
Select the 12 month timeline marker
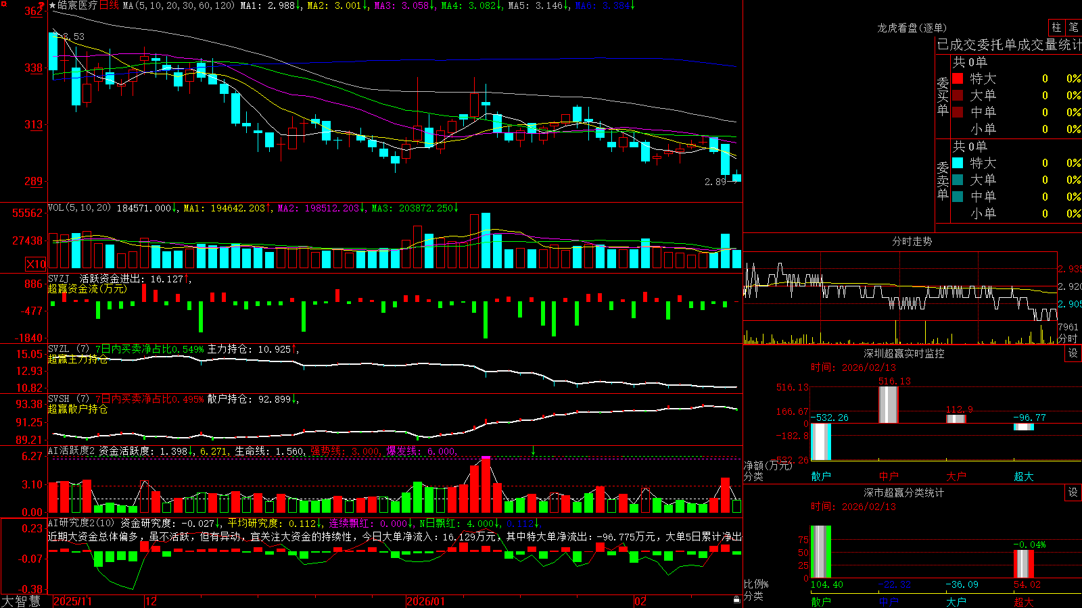151,601
